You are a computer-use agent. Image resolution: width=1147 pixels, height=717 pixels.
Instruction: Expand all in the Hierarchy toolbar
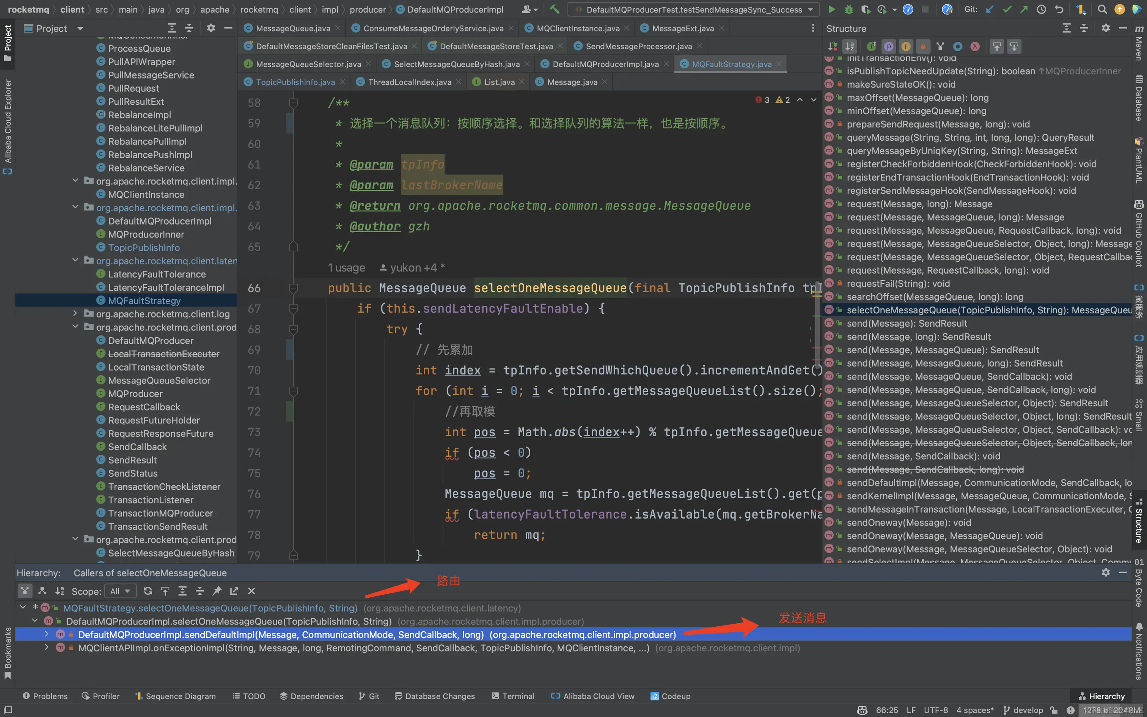tap(182, 591)
